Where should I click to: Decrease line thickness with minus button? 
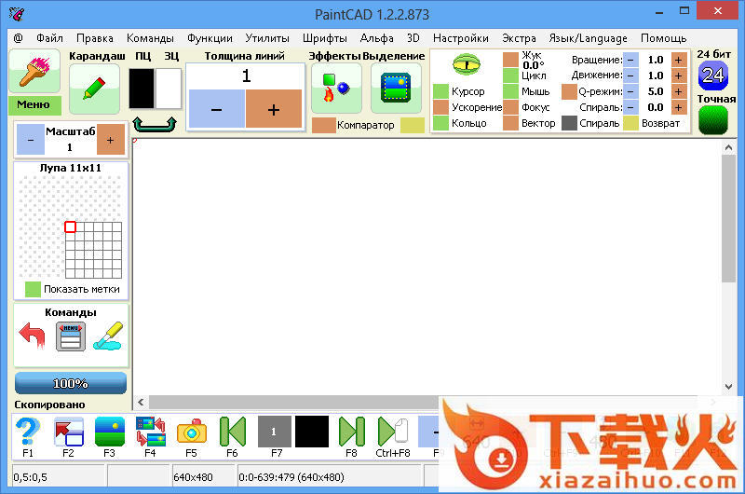click(x=217, y=109)
